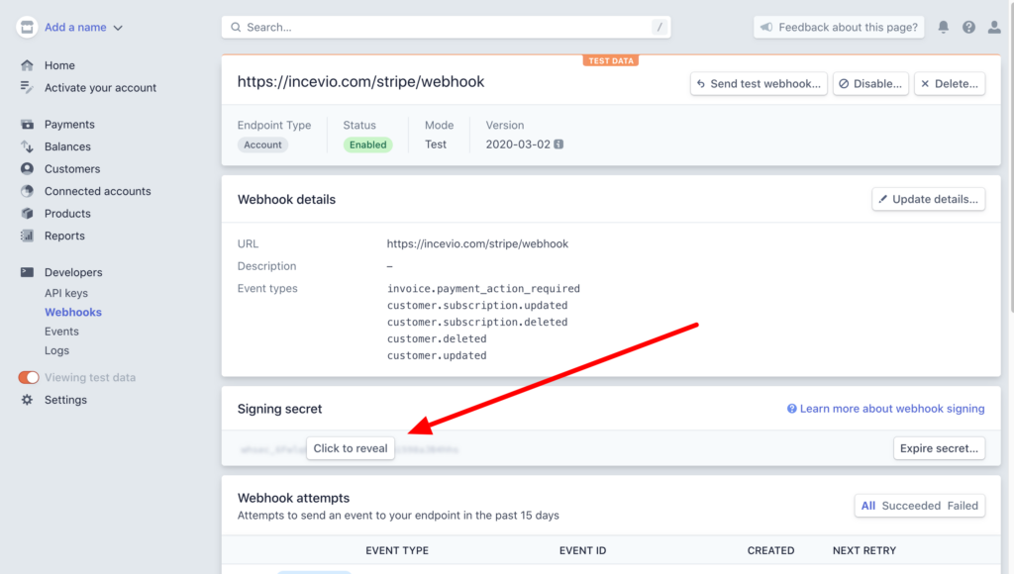Click the help question mark icon
The width and height of the screenshot is (1014, 574).
click(968, 27)
